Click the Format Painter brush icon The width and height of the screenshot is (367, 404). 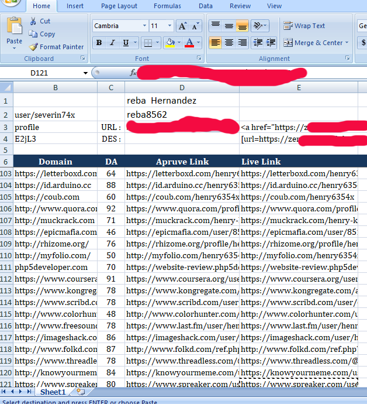tap(33, 47)
